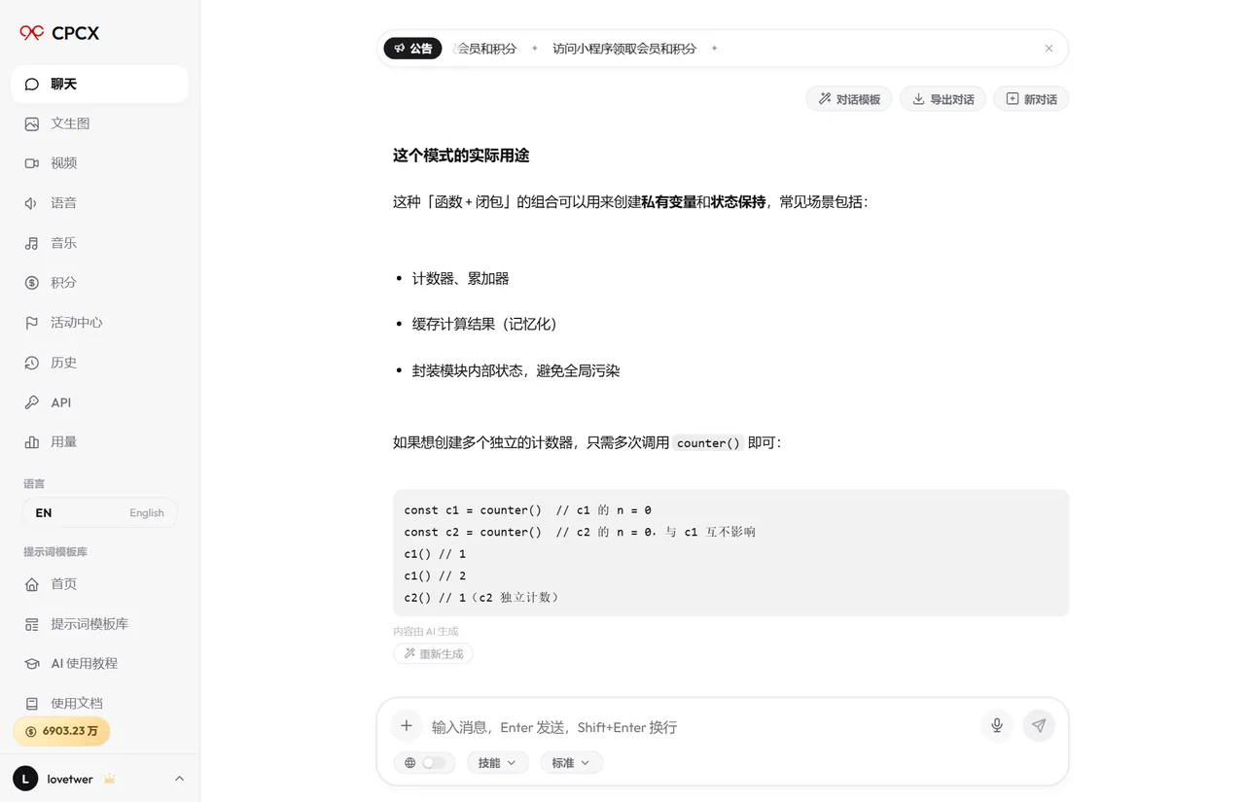Open 活动中心 from the sidebar

(99, 323)
